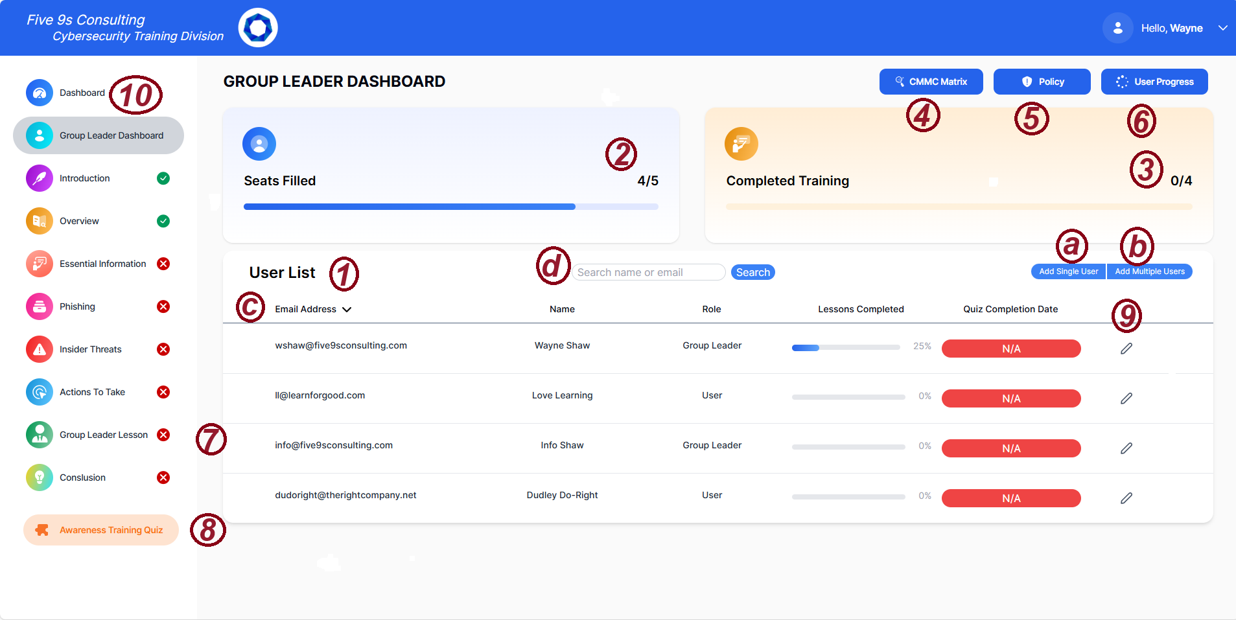Click the green checkmark beside Overview
Screen dimensions: 1236x620
163,221
